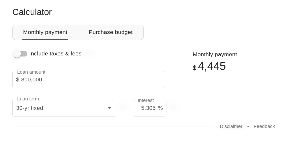Screen dimensions: 291x143
Task: Expand the Loan term dropdown arrow
Action: 110,108
